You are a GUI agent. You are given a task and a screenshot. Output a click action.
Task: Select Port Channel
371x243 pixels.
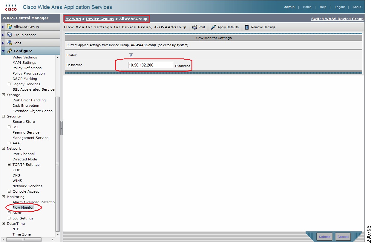click(24, 154)
